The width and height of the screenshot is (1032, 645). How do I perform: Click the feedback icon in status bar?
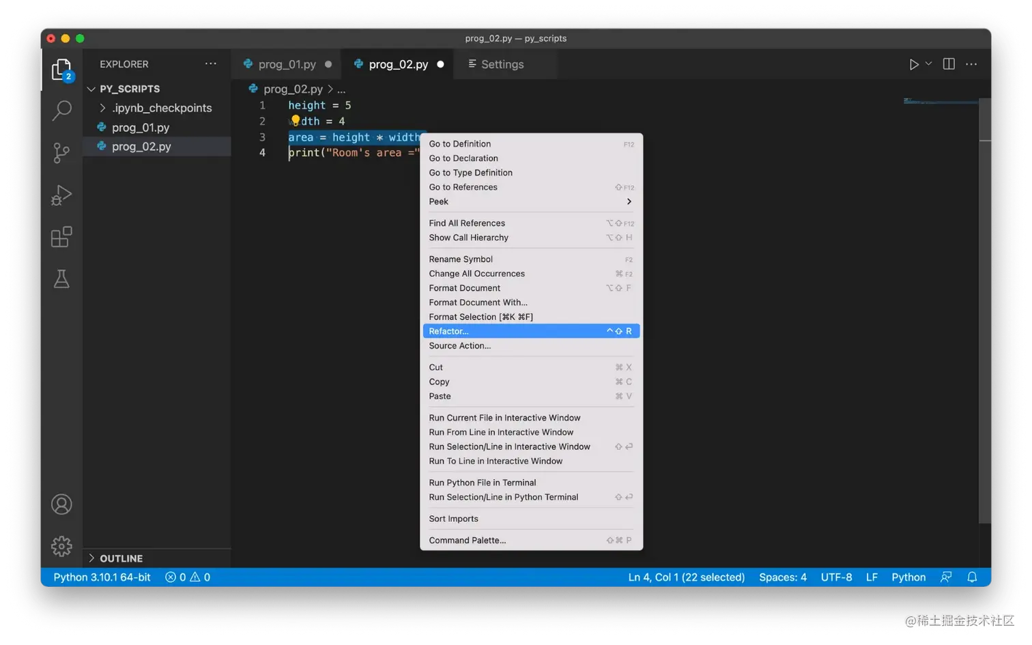pyautogui.click(x=946, y=577)
